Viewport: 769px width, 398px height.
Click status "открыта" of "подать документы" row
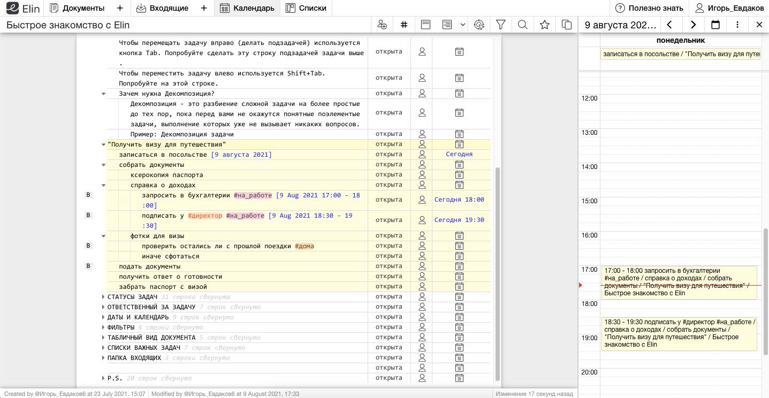click(x=389, y=266)
